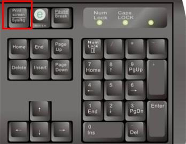The image size is (186, 144).
Task: Click the Insert key
Action: 40,69
